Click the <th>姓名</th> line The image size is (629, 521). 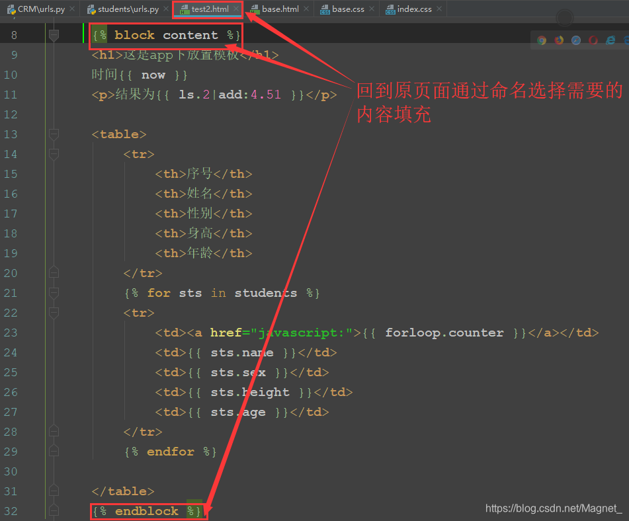204,194
